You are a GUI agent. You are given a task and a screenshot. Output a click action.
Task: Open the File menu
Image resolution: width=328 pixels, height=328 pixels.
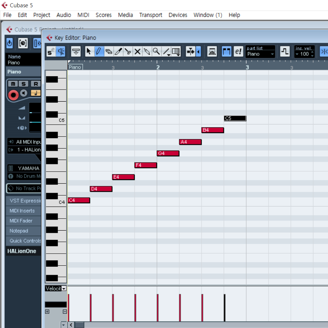(7, 15)
